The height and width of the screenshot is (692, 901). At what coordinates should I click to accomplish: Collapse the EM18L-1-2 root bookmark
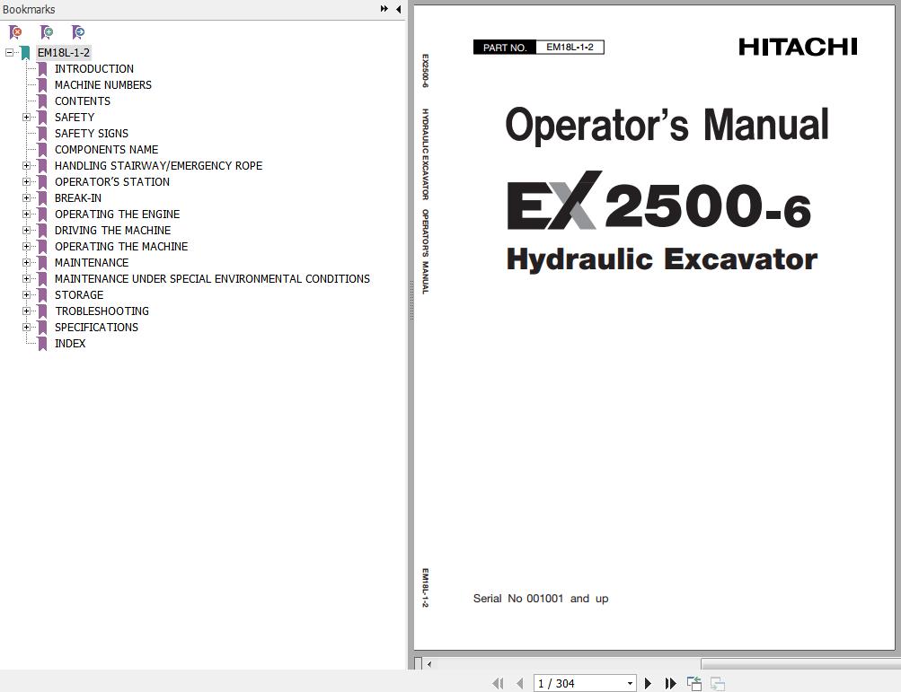(x=9, y=53)
